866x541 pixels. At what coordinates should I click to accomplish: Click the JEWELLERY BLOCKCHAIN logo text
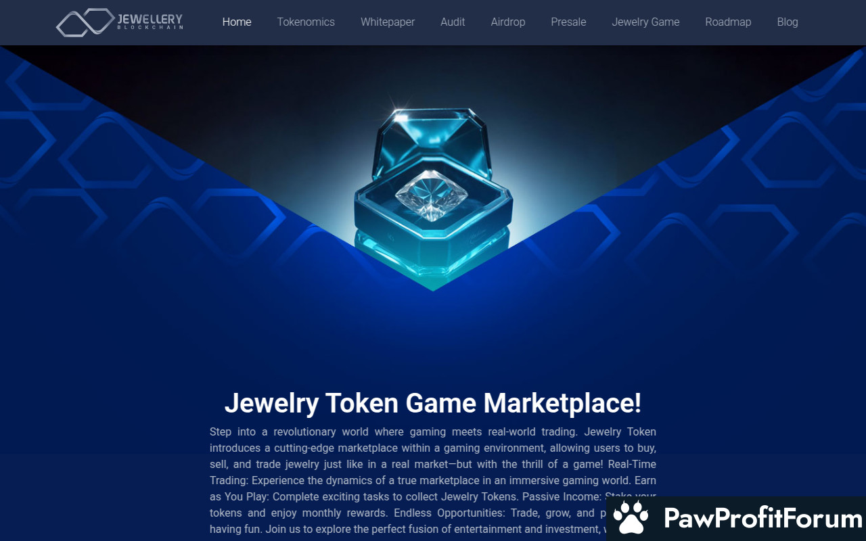(150, 22)
